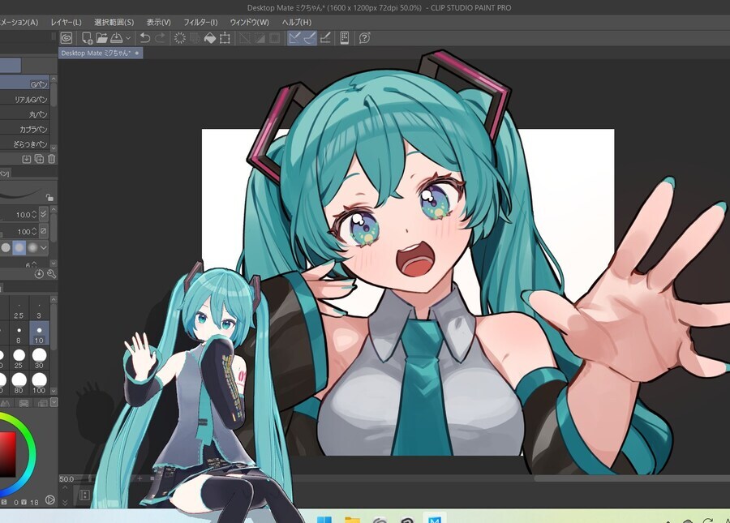Save the document with Save icon
This screenshot has height=523, width=730.
point(116,38)
